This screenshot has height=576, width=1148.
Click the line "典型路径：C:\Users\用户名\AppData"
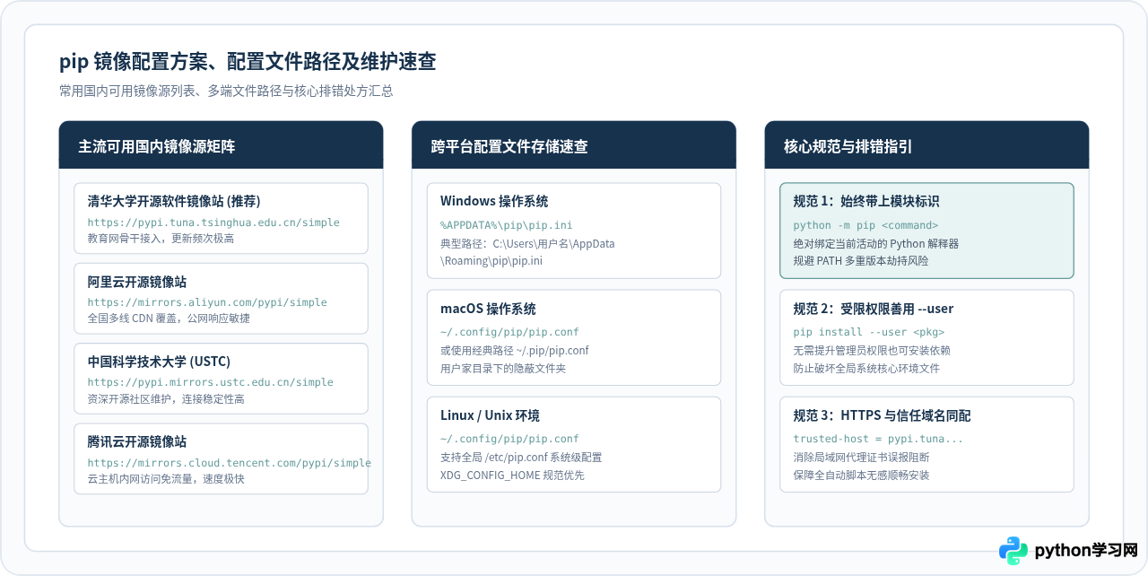click(527, 243)
